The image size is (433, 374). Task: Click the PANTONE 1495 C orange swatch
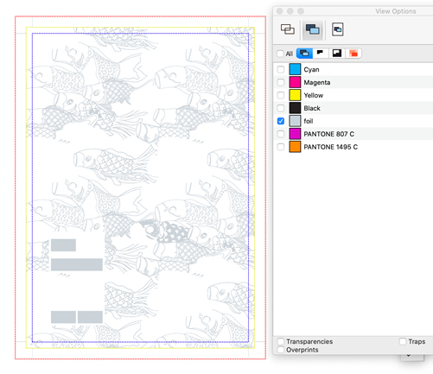coord(295,147)
